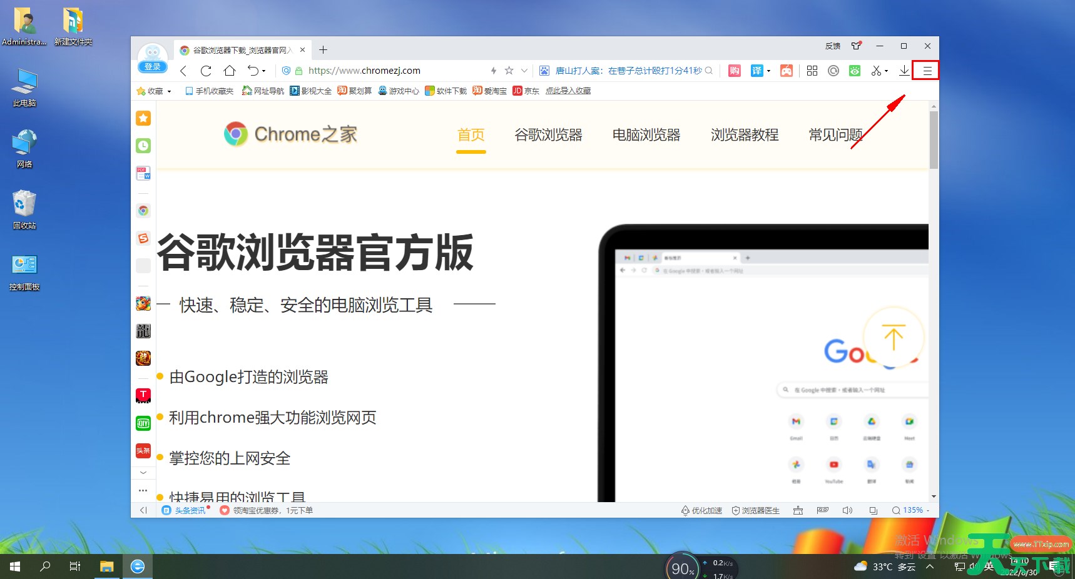This screenshot has width=1075, height=579.
Task: Open the orange star favorites sidebar icon
Action: point(143,118)
